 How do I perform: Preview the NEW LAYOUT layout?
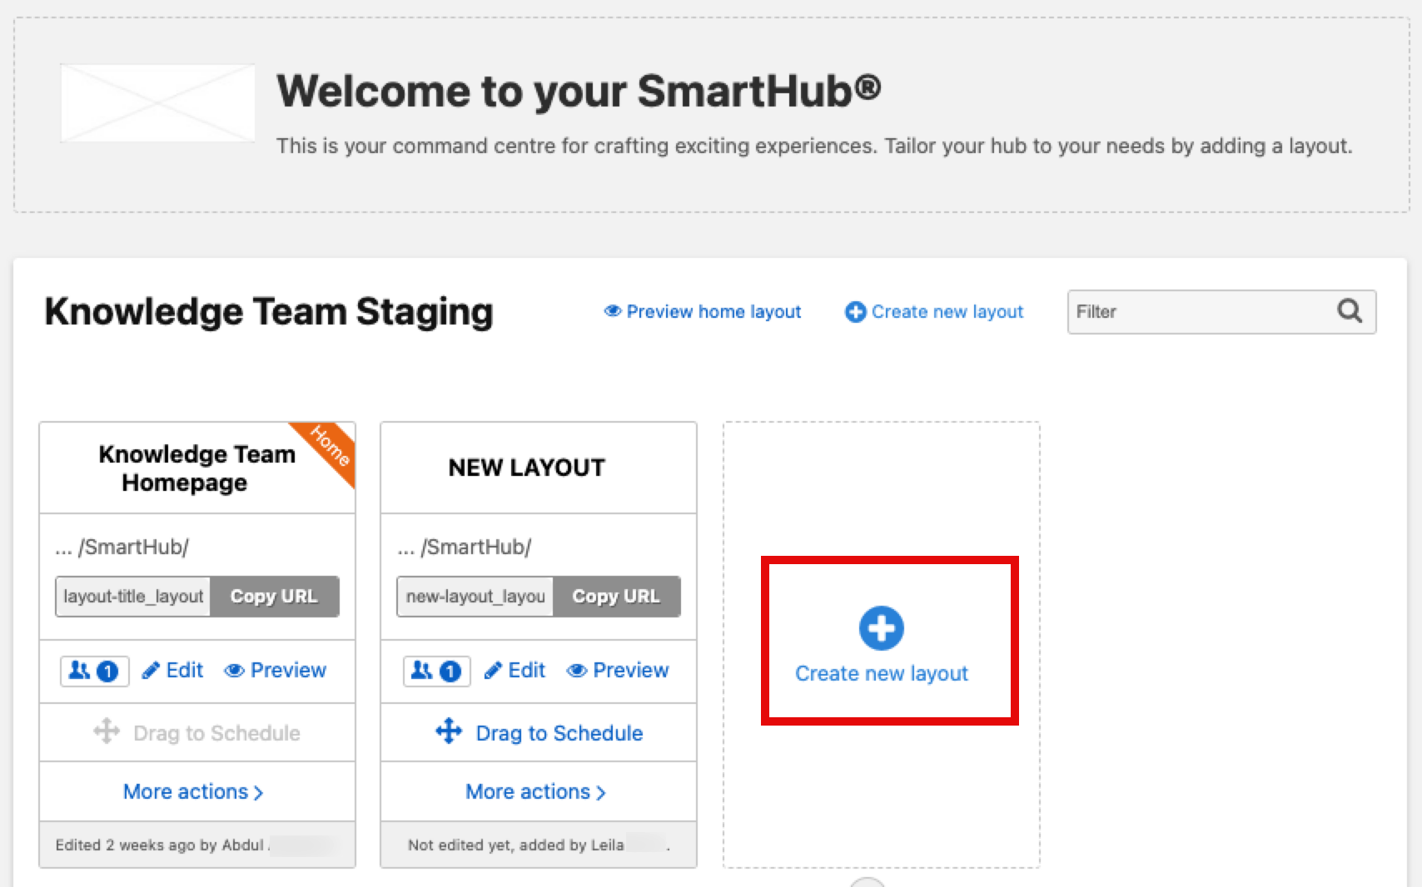[x=618, y=671]
